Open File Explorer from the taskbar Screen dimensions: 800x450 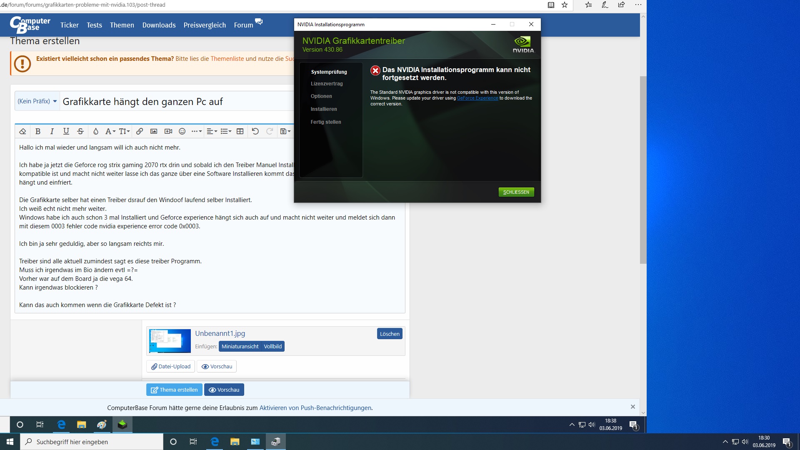click(x=235, y=442)
